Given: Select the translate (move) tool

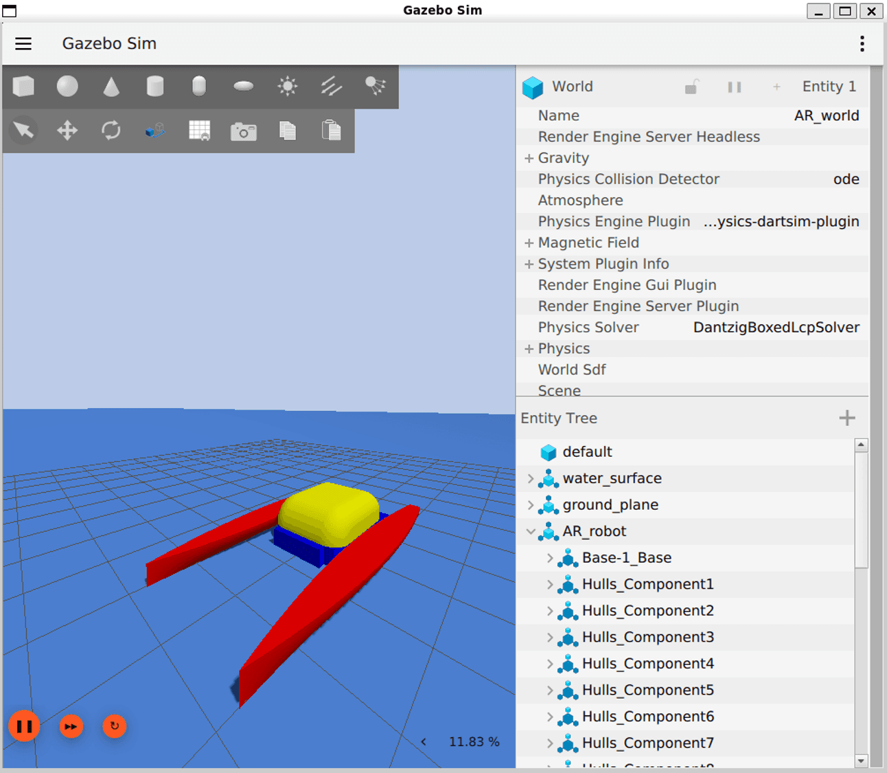Looking at the screenshot, I should coord(67,131).
